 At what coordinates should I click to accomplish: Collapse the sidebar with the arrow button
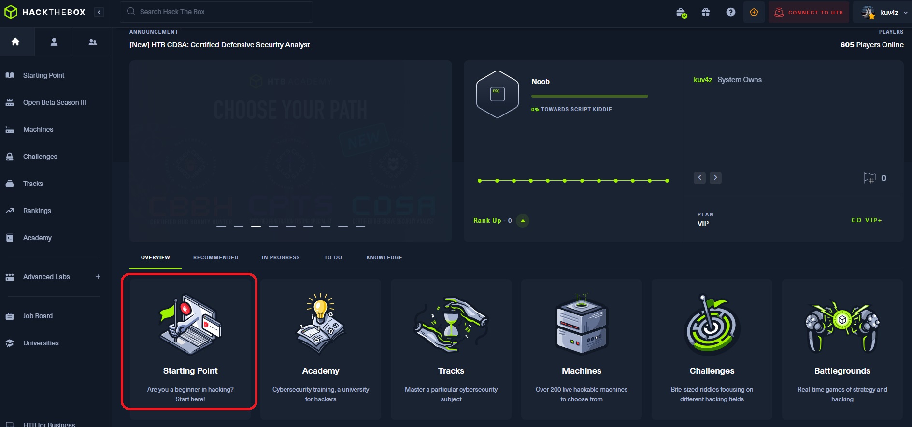[99, 12]
